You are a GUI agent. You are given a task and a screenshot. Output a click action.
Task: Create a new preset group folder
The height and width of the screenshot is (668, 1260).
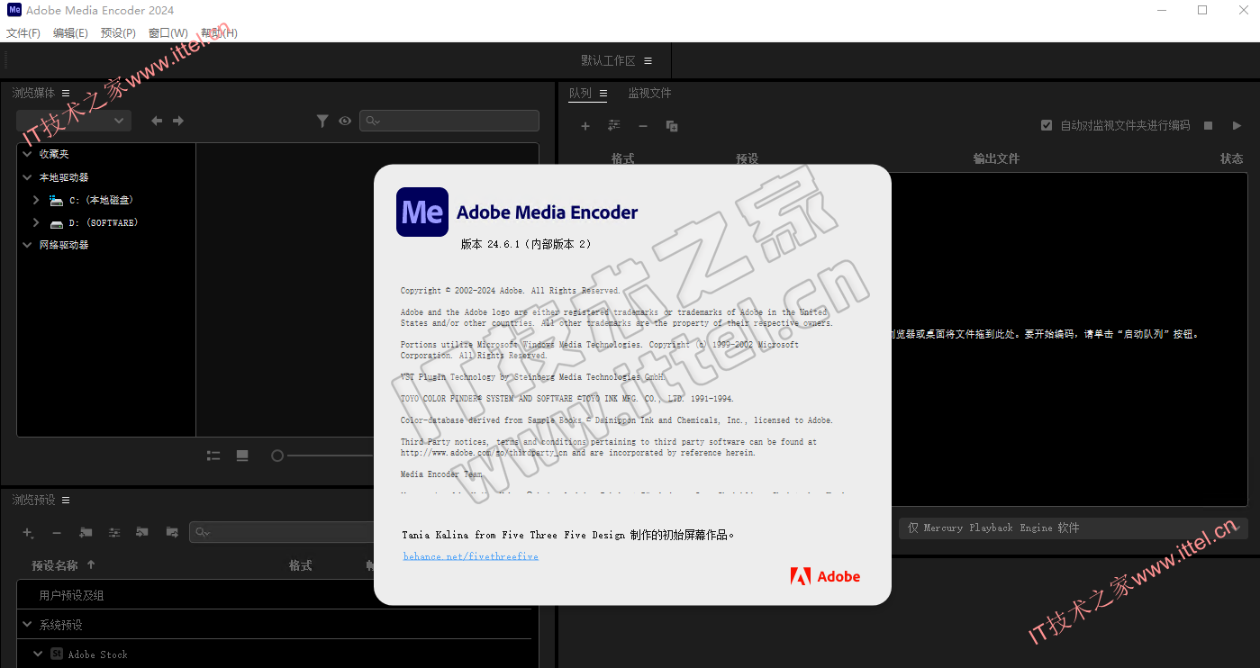click(86, 533)
